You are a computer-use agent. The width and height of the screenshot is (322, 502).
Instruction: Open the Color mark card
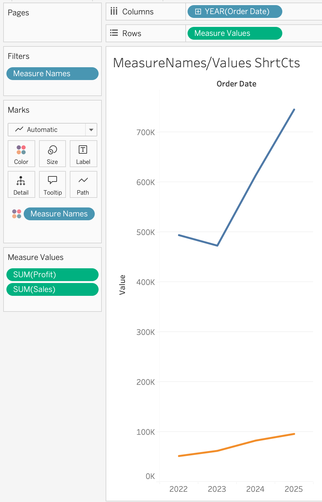21,154
